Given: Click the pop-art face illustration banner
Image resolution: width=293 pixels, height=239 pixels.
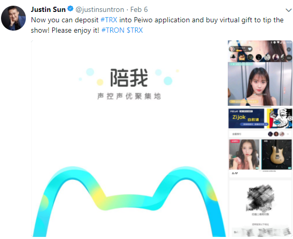Looking at the screenshot, I should (x=280, y=119).
